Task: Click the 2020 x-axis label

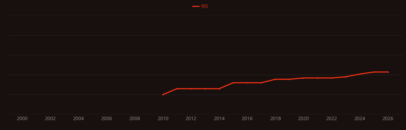Action: [304, 119]
